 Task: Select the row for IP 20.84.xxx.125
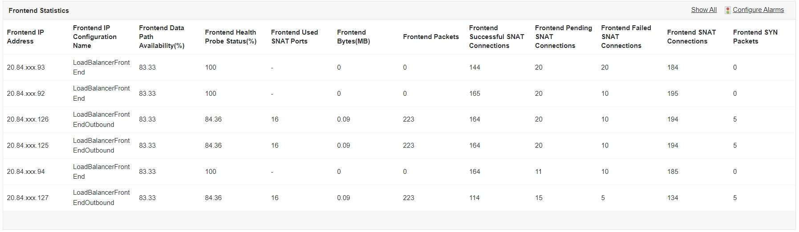coord(28,145)
